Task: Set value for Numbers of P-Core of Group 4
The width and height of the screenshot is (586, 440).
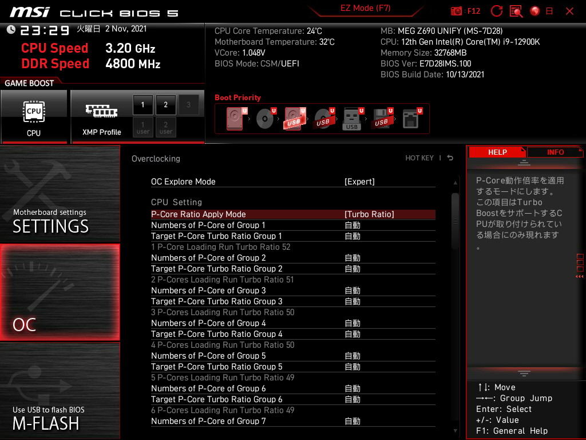Action: [353, 323]
